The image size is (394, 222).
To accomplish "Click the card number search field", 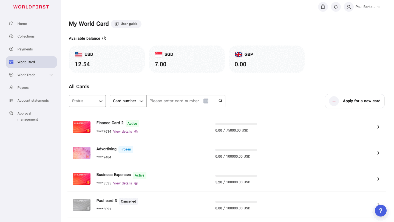I will click(x=174, y=101).
